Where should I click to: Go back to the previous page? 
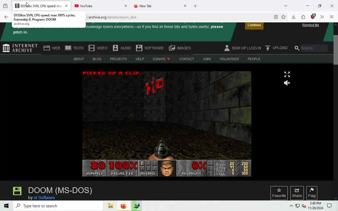point(6,17)
